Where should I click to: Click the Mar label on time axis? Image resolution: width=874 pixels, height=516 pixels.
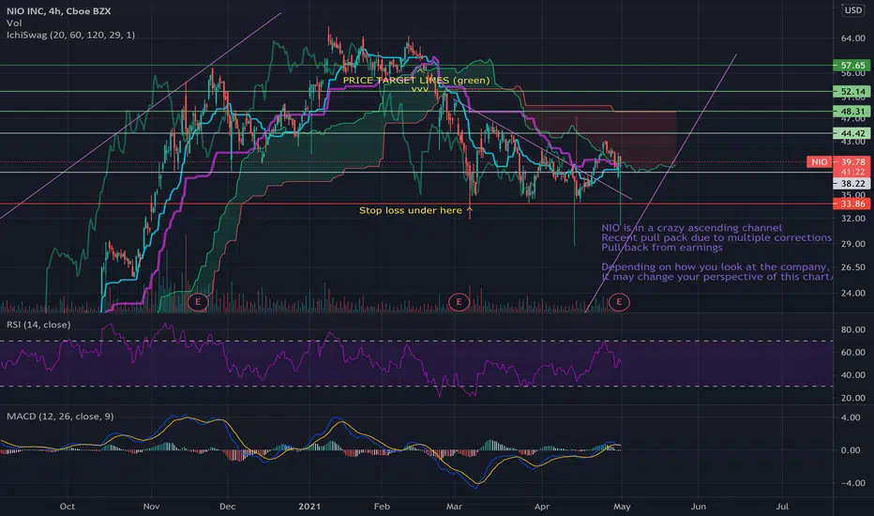pos(454,507)
